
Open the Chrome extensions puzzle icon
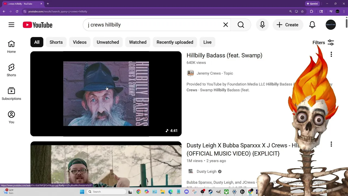pyautogui.click(x=312, y=11)
